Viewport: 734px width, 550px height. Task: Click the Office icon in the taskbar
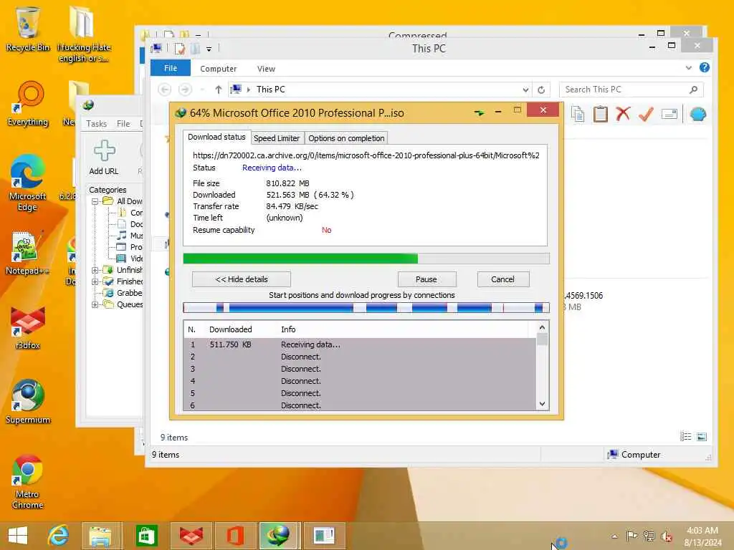click(x=235, y=536)
